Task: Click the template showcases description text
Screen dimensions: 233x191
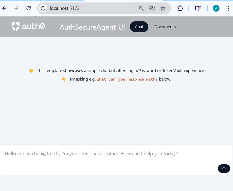Action: coord(121,71)
